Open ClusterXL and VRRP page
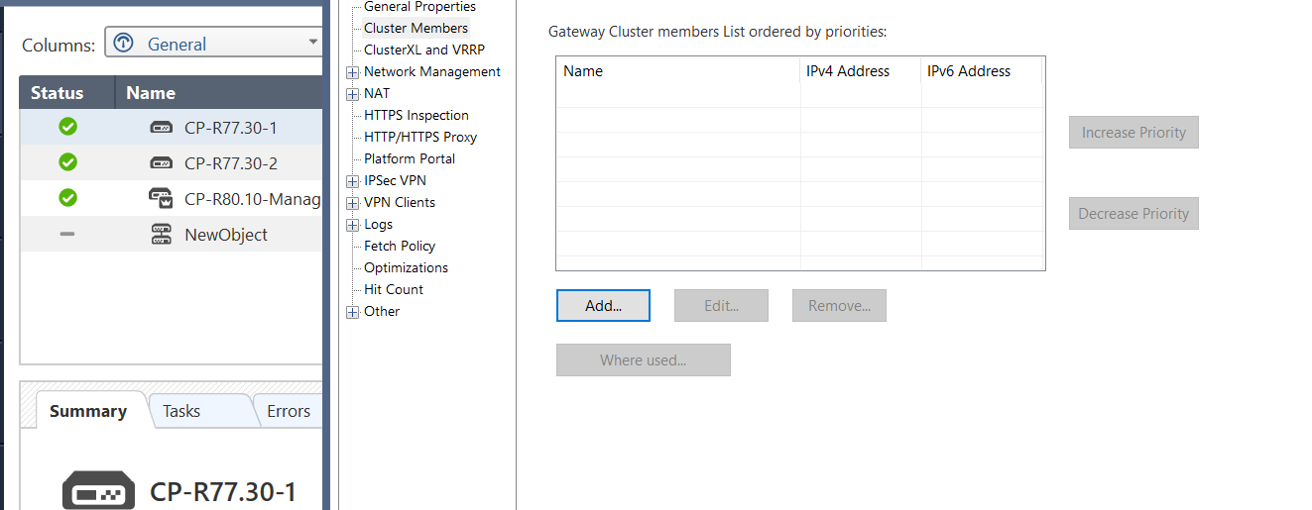The image size is (1312, 510). (424, 50)
